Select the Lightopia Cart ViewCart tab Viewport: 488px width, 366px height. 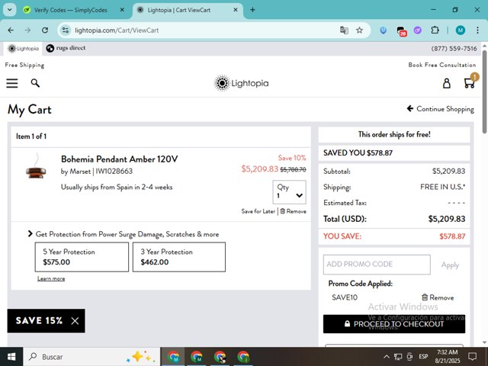coord(188,10)
